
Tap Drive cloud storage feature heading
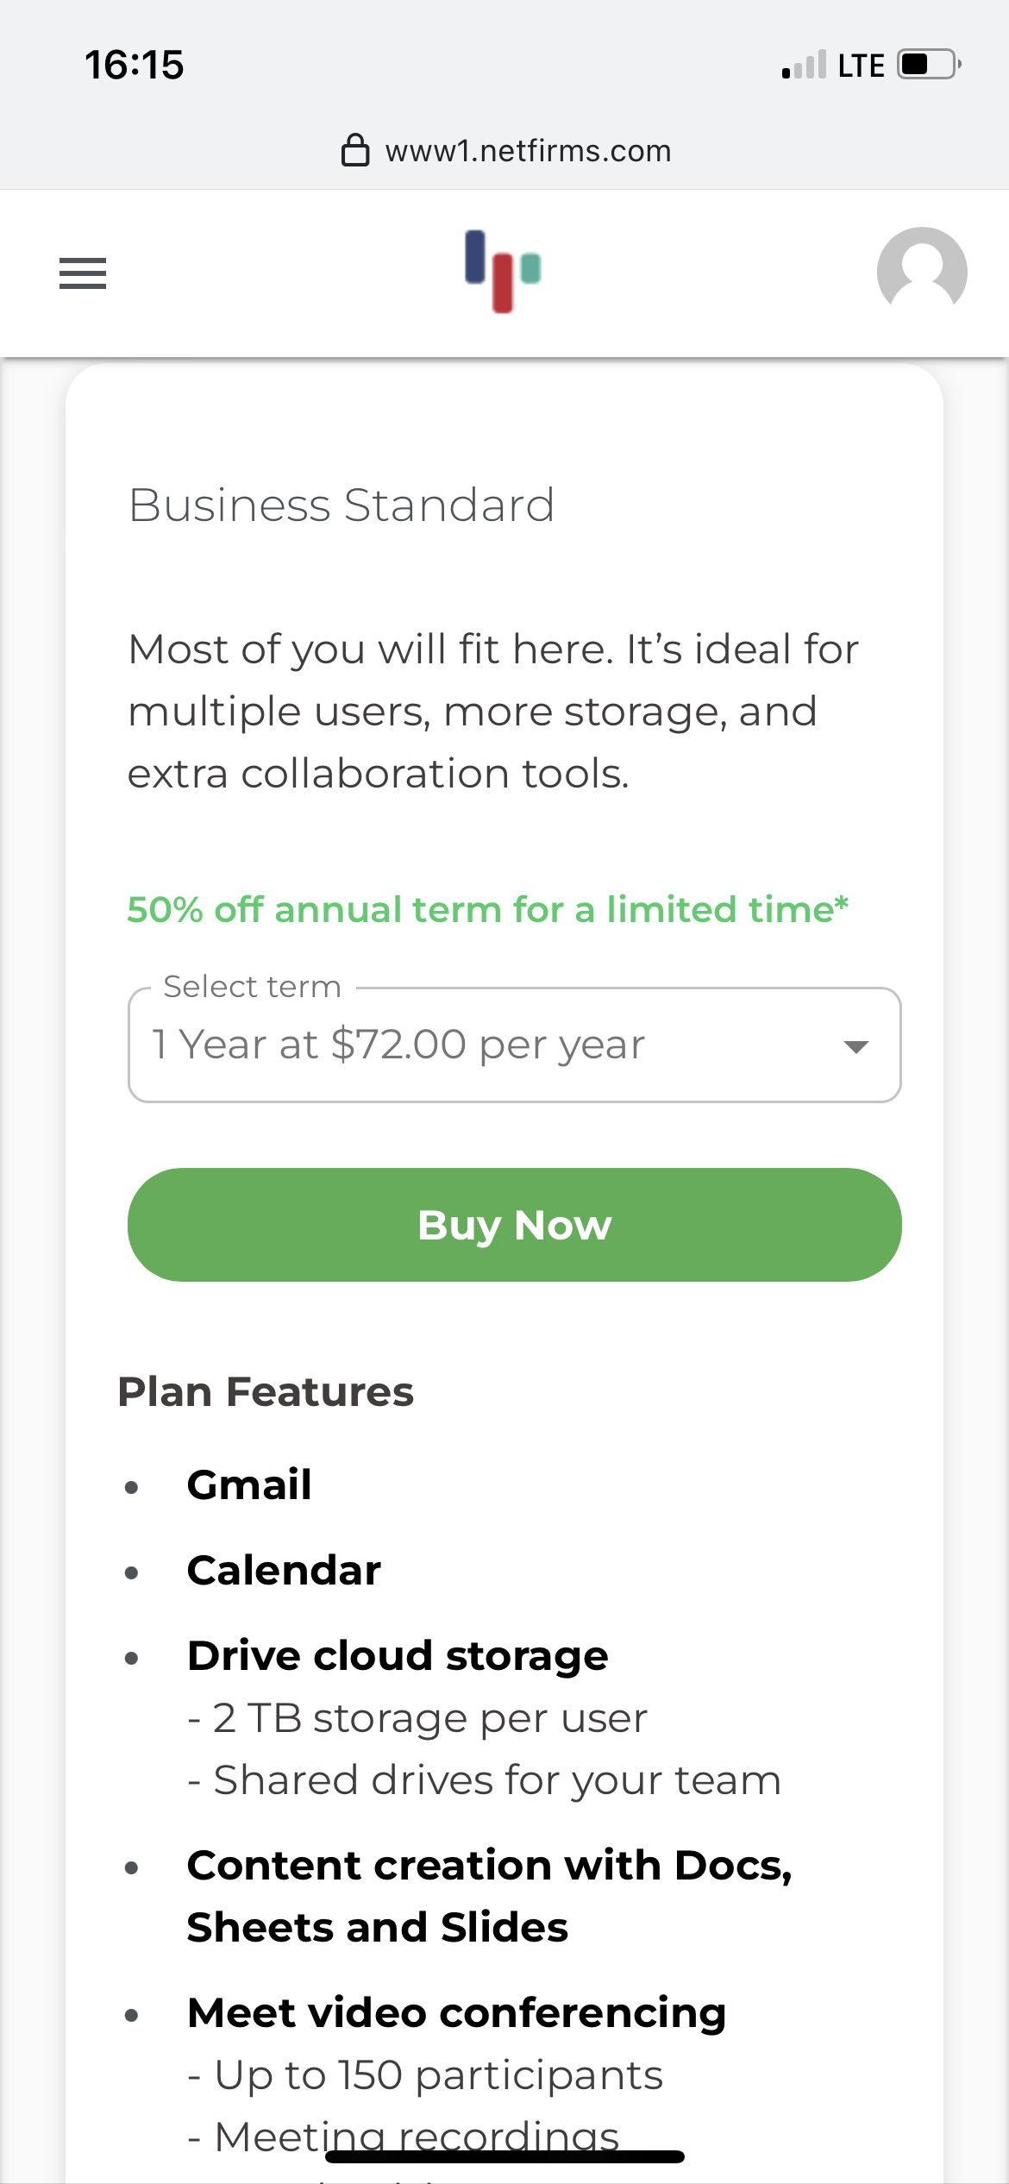pos(398,1656)
